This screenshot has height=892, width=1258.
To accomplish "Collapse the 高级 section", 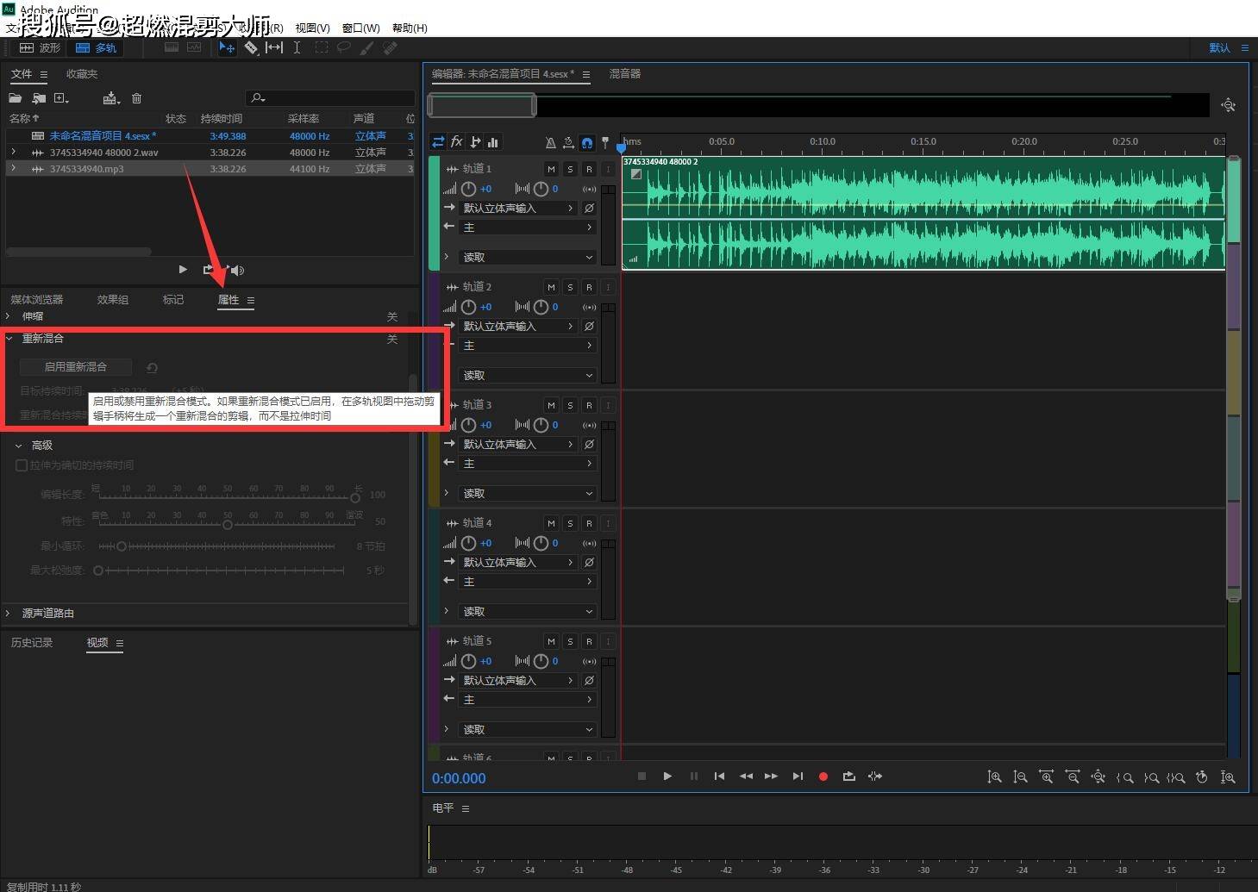I will click(18, 446).
